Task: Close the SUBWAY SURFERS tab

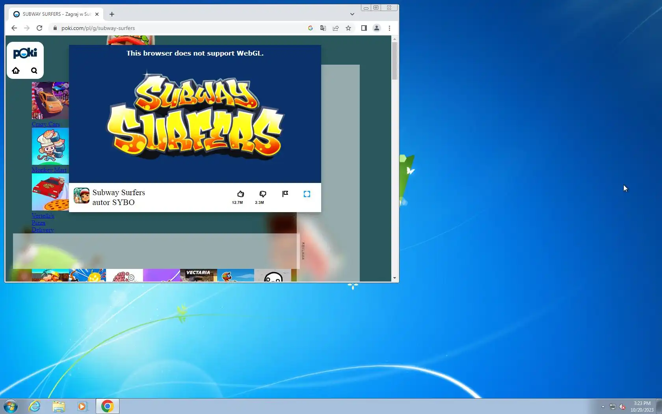Action: pos(97,14)
